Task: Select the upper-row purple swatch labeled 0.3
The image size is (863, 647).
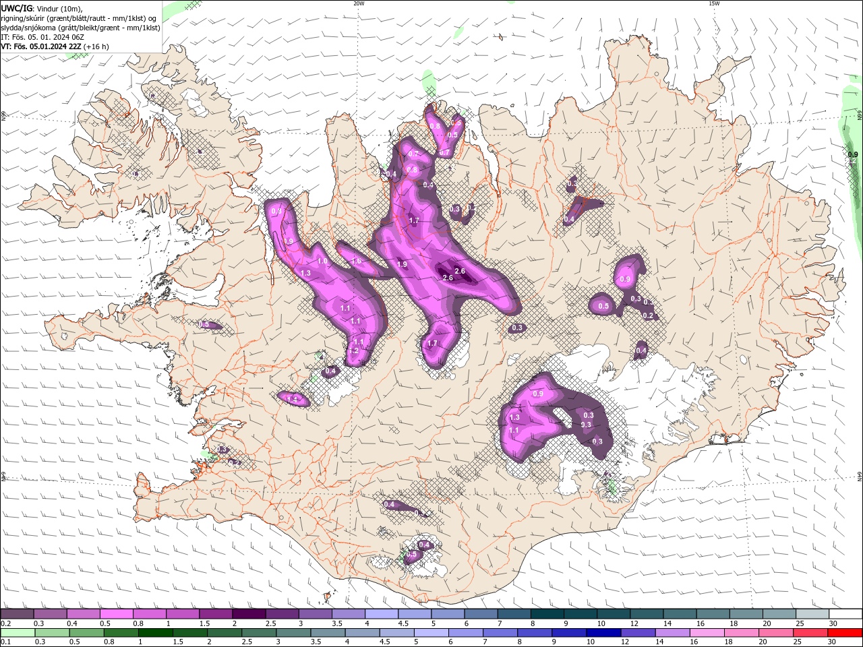Action: click(x=50, y=614)
